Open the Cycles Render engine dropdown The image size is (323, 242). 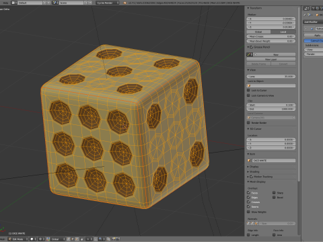(x=107, y=3)
